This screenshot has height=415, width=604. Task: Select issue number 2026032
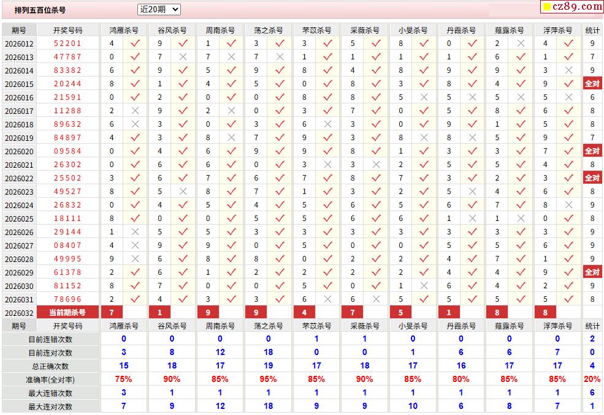pyautogui.click(x=19, y=313)
